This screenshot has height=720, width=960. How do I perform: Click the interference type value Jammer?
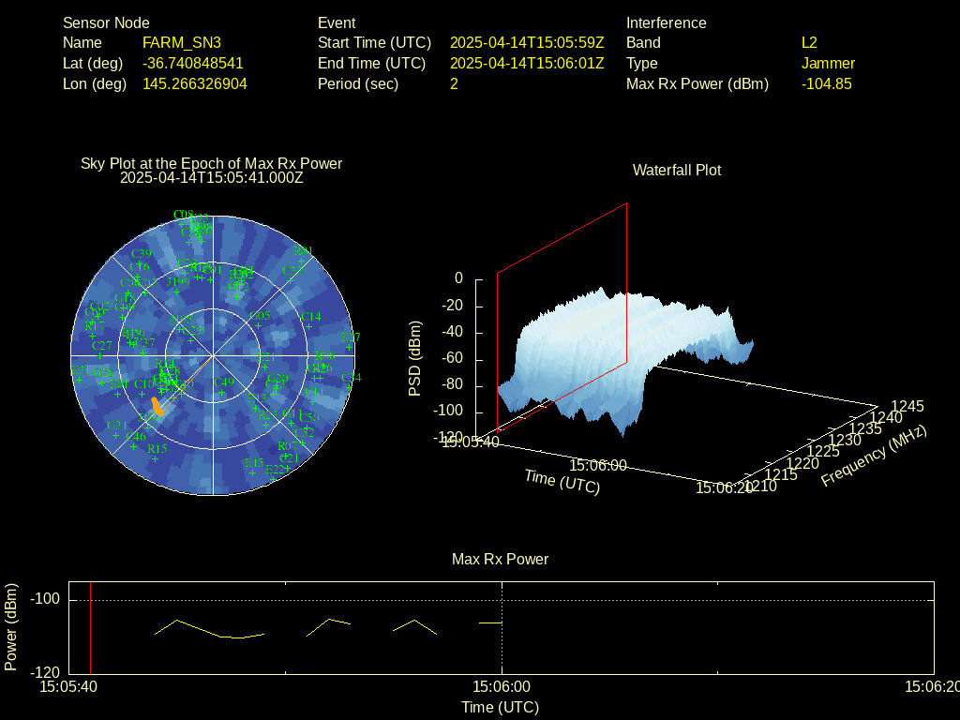click(828, 64)
